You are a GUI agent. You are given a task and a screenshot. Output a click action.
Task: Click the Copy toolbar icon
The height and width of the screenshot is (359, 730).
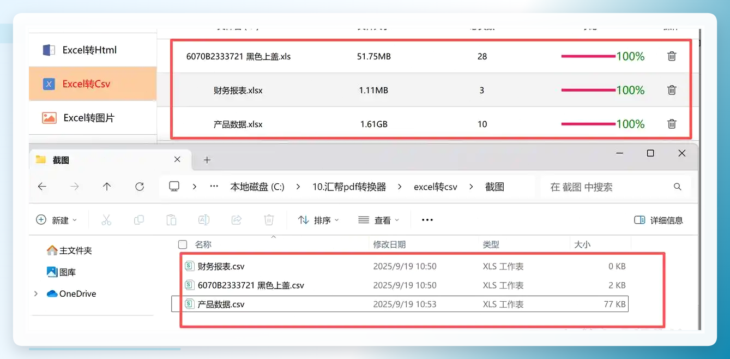139,220
